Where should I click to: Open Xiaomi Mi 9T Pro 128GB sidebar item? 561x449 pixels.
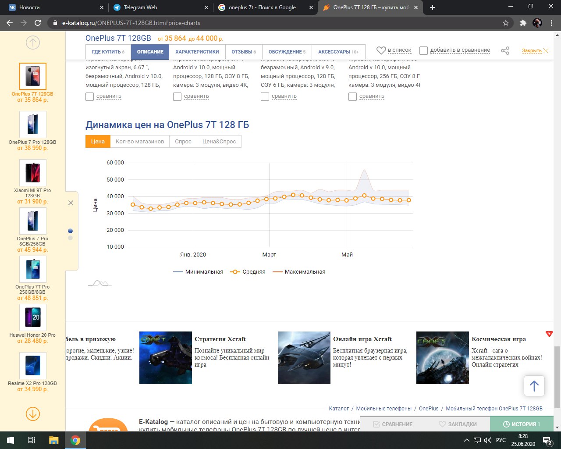[32, 182]
